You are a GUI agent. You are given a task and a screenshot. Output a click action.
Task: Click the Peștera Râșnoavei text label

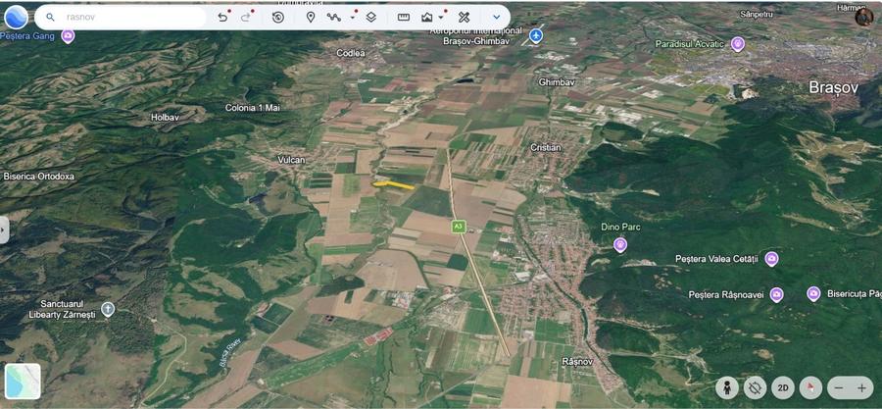click(727, 295)
